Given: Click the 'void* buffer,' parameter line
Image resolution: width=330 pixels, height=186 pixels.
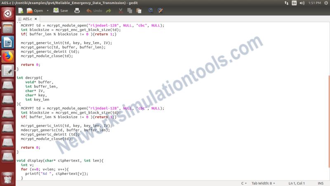Looking at the screenshot, I should coord(39,82).
